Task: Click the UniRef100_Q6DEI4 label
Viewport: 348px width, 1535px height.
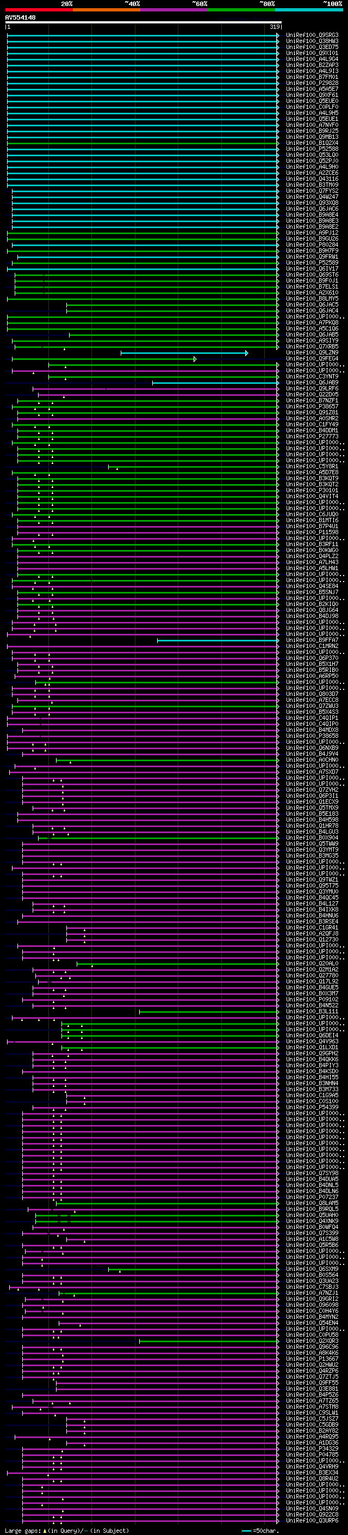Action: pos(312,1035)
